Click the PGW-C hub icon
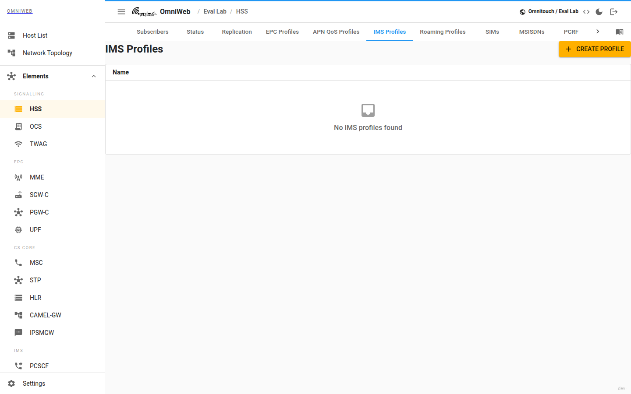Image resolution: width=631 pixels, height=394 pixels. click(18, 212)
